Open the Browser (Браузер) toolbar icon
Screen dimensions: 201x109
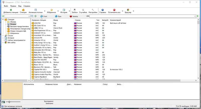coord(128,10)
